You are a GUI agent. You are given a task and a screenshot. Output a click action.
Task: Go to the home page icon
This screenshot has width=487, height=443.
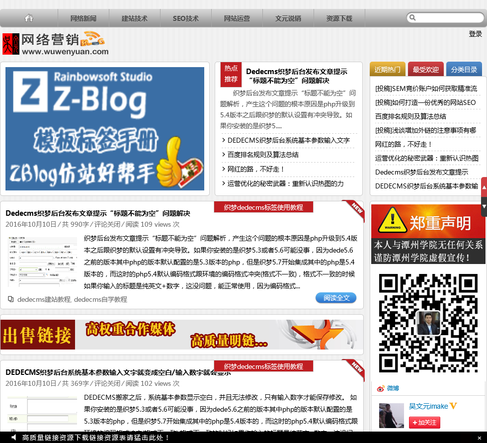pyautogui.click(x=29, y=18)
